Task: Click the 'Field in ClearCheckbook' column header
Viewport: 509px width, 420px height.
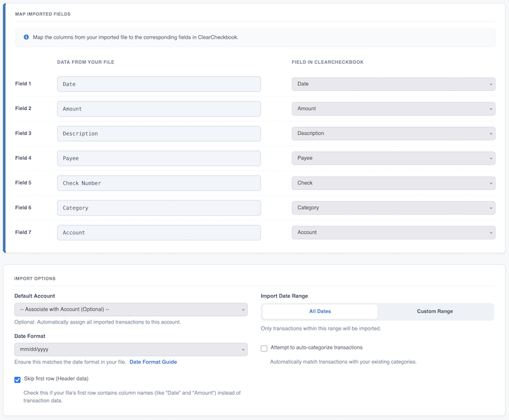Action: (x=328, y=62)
